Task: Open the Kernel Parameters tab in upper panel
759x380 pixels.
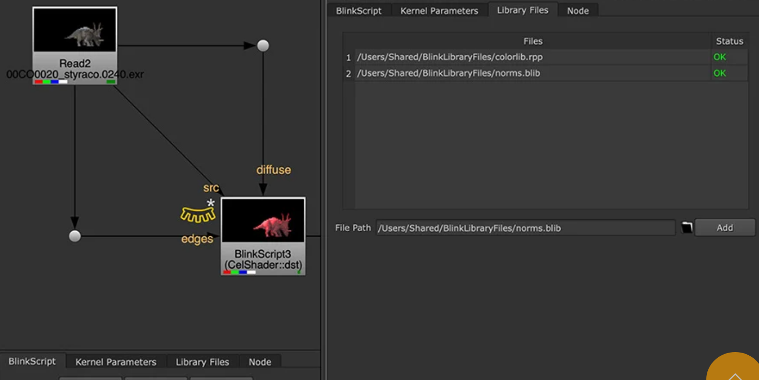Action: pyautogui.click(x=439, y=11)
